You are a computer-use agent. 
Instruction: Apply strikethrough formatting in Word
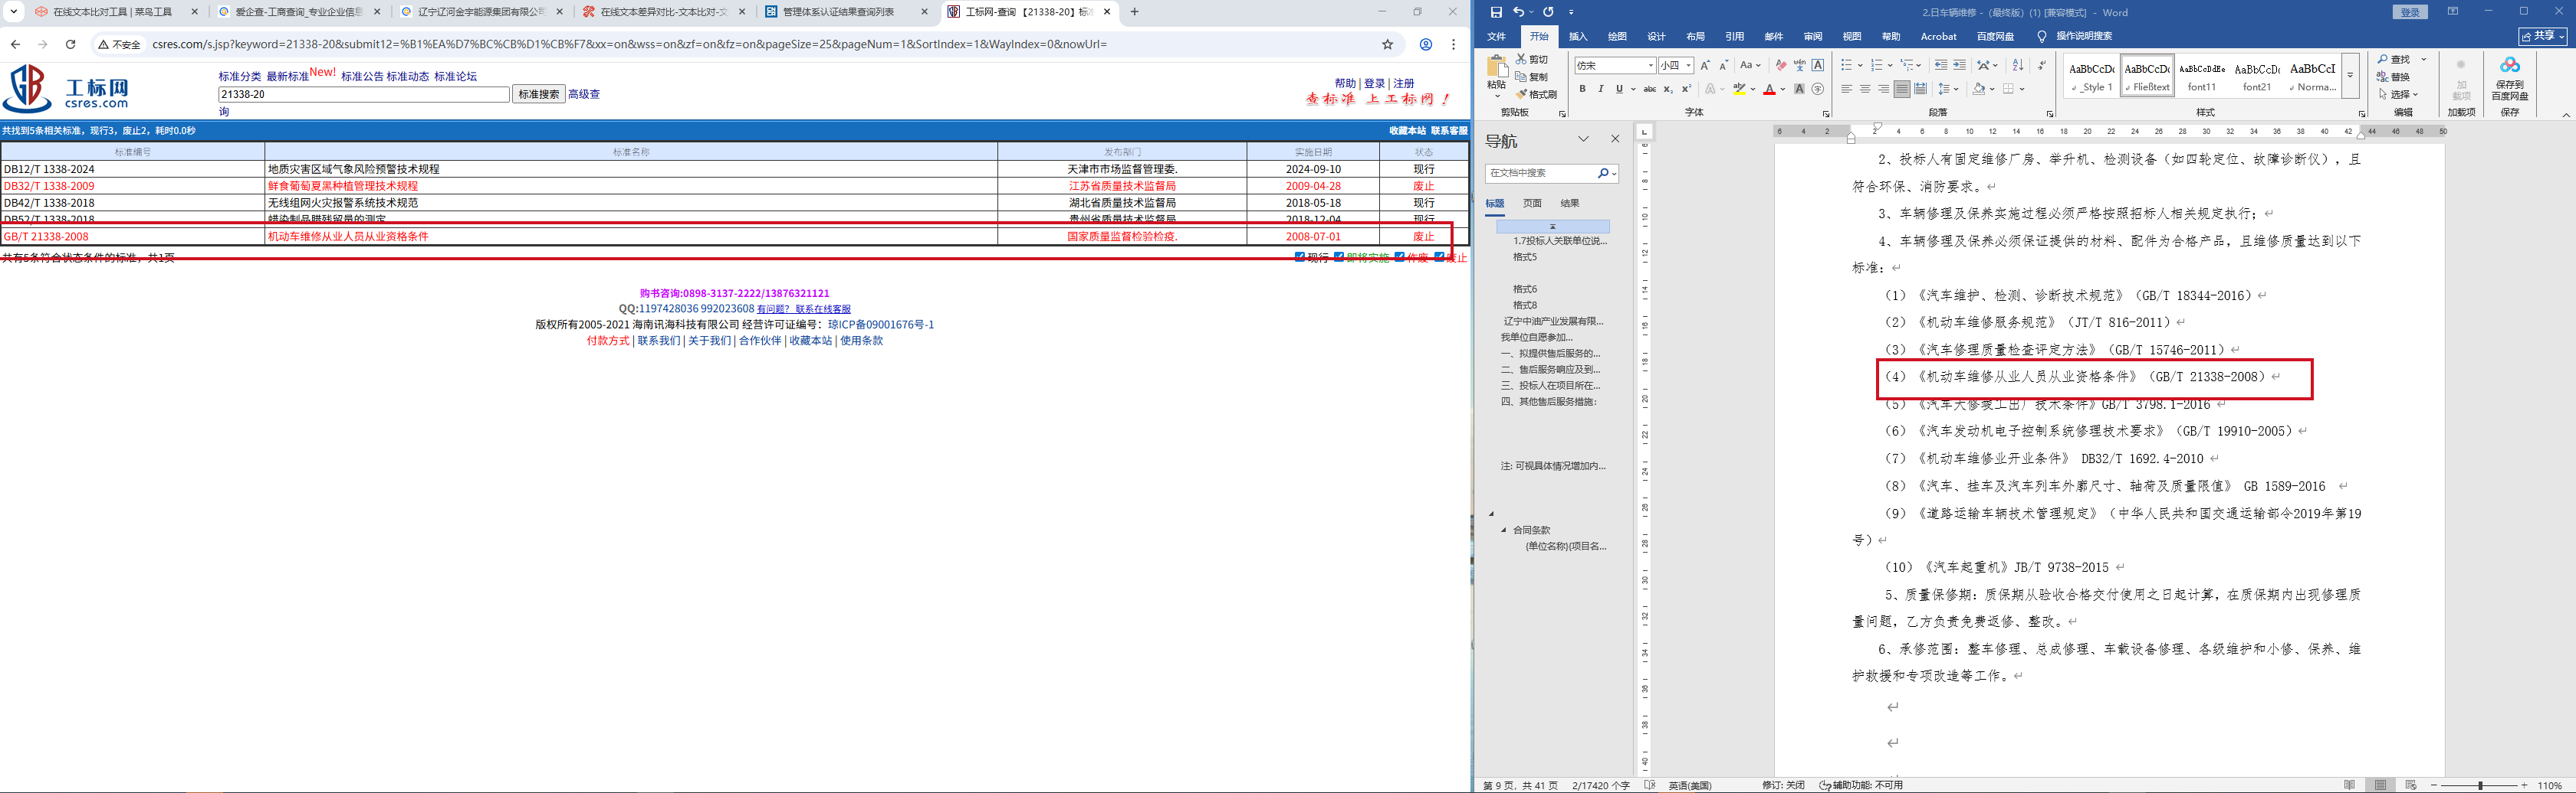pos(1650,89)
